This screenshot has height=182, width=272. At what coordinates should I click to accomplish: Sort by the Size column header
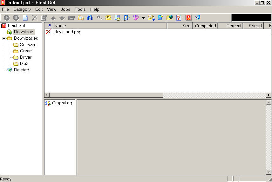point(180,26)
